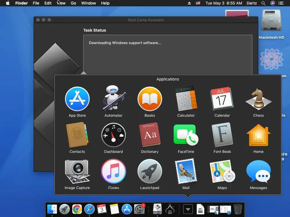The width and height of the screenshot is (290, 217).
Task: Click the eject icon in menu bar
Action: coord(189,3)
